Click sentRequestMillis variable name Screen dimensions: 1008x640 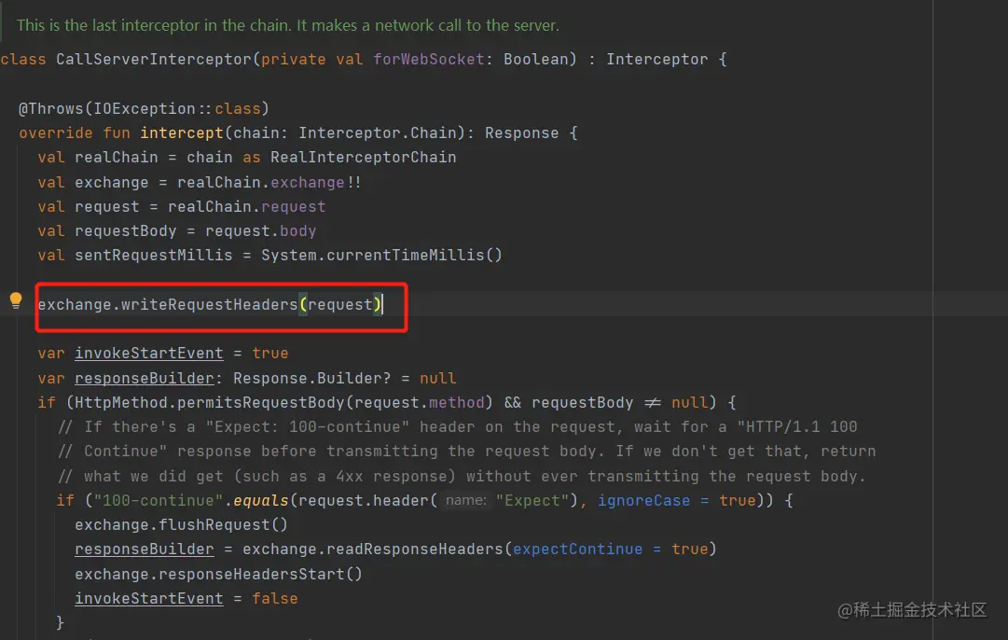[x=154, y=256]
